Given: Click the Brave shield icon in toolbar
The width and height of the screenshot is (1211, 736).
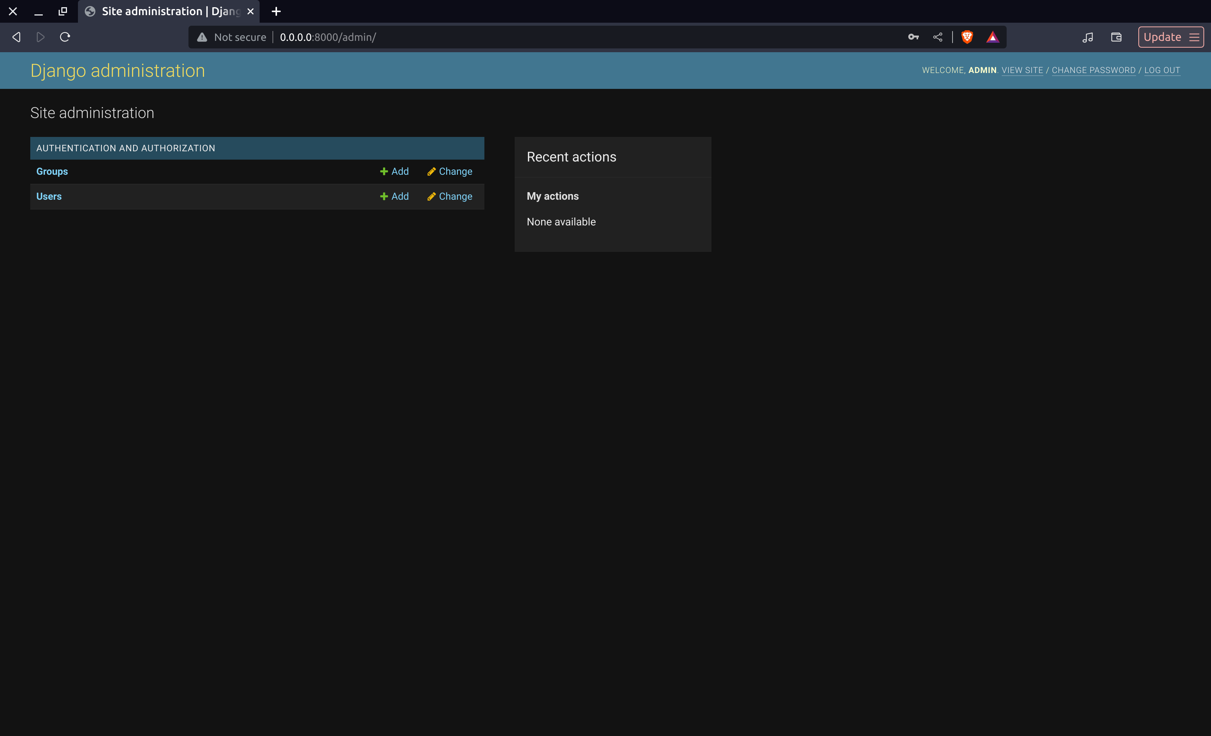Looking at the screenshot, I should pyautogui.click(x=969, y=36).
